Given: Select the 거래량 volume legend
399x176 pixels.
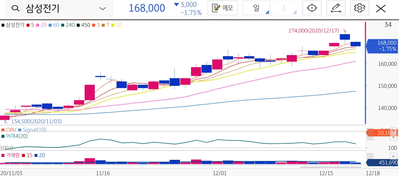Looking at the screenshot, I should coord(11,155).
